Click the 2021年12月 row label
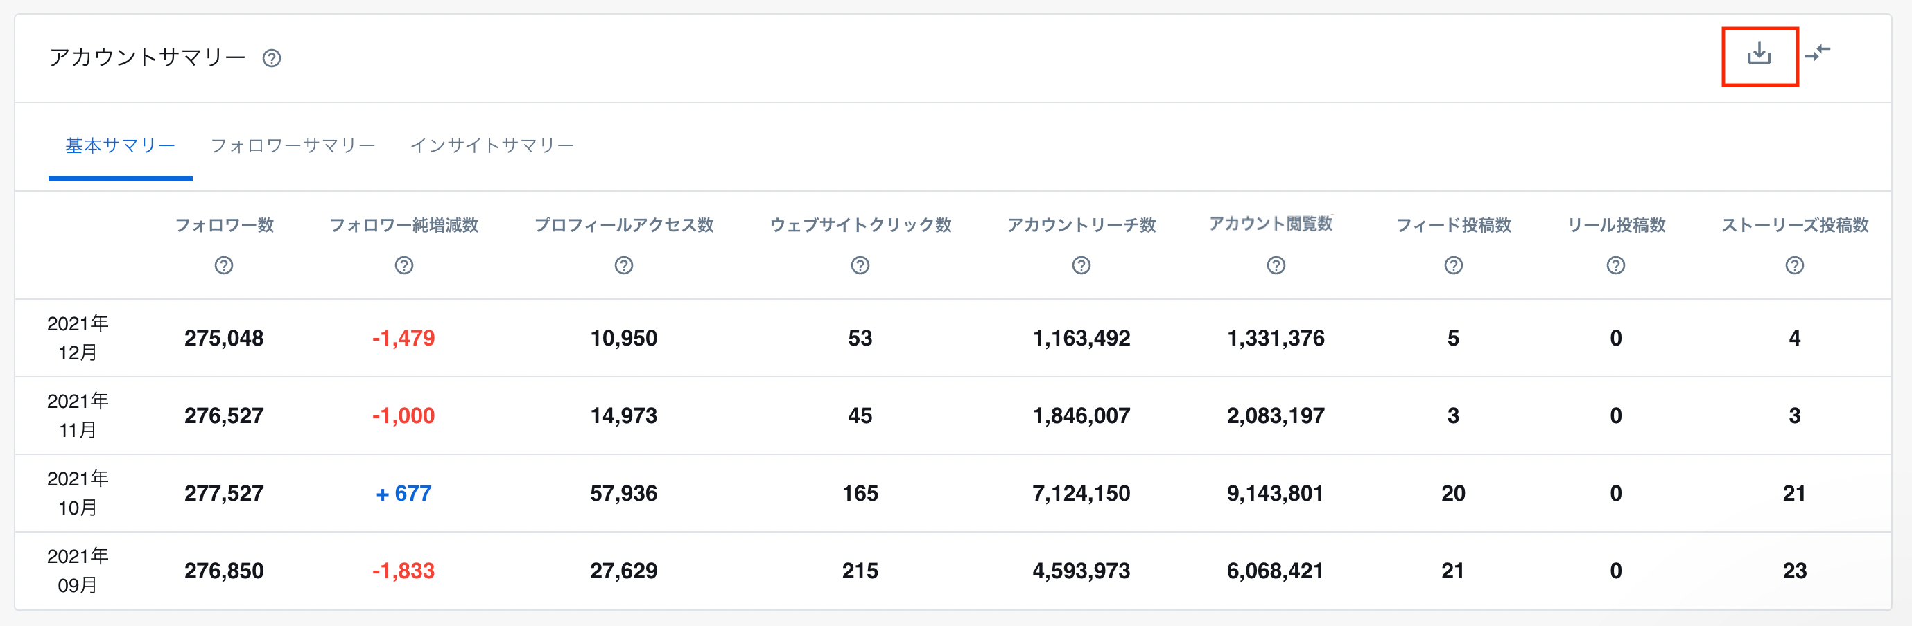 (x=78, y=338)
